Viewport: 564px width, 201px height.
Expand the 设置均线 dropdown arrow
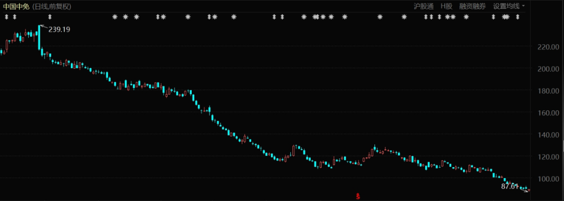pos(523,6)
